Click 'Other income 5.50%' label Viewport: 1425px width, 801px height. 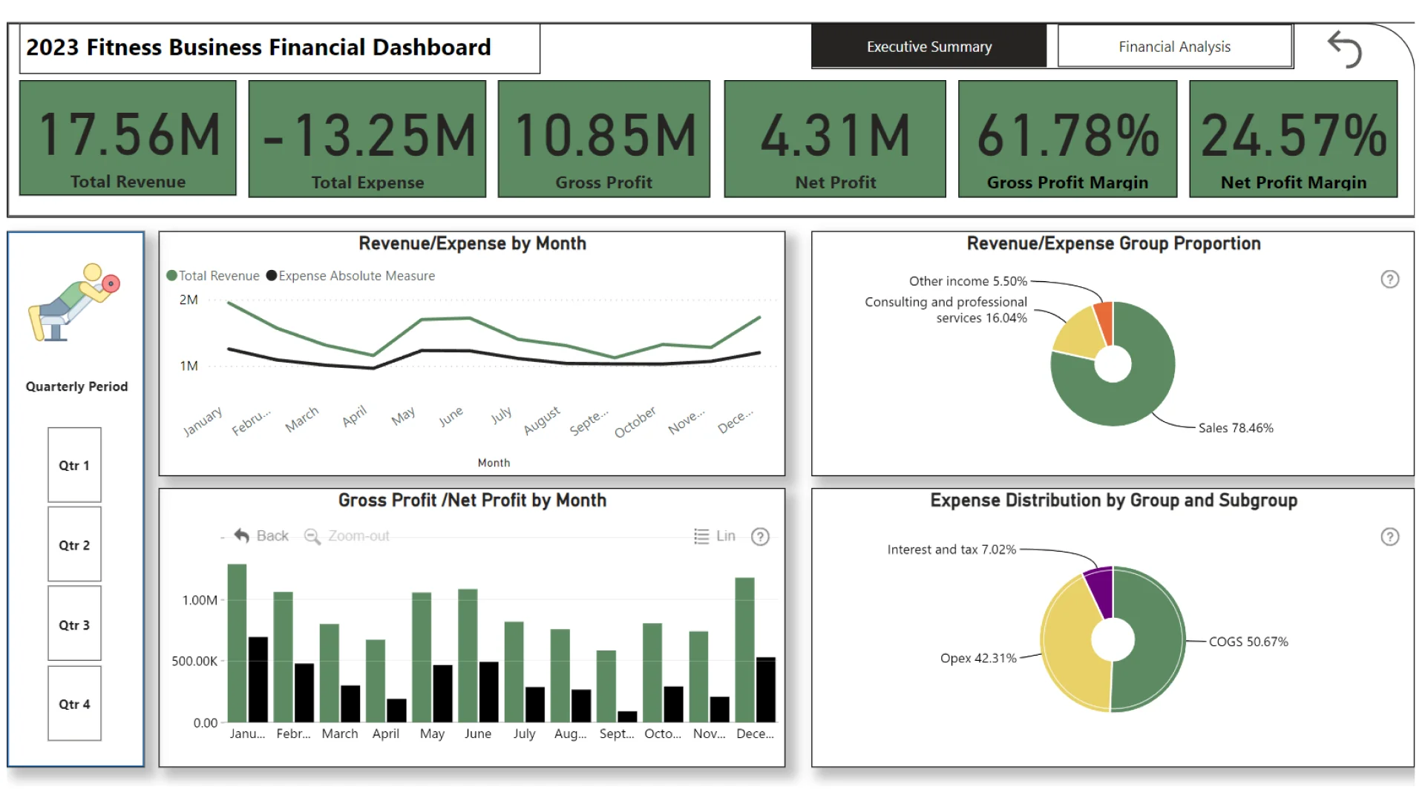point(968,281)
